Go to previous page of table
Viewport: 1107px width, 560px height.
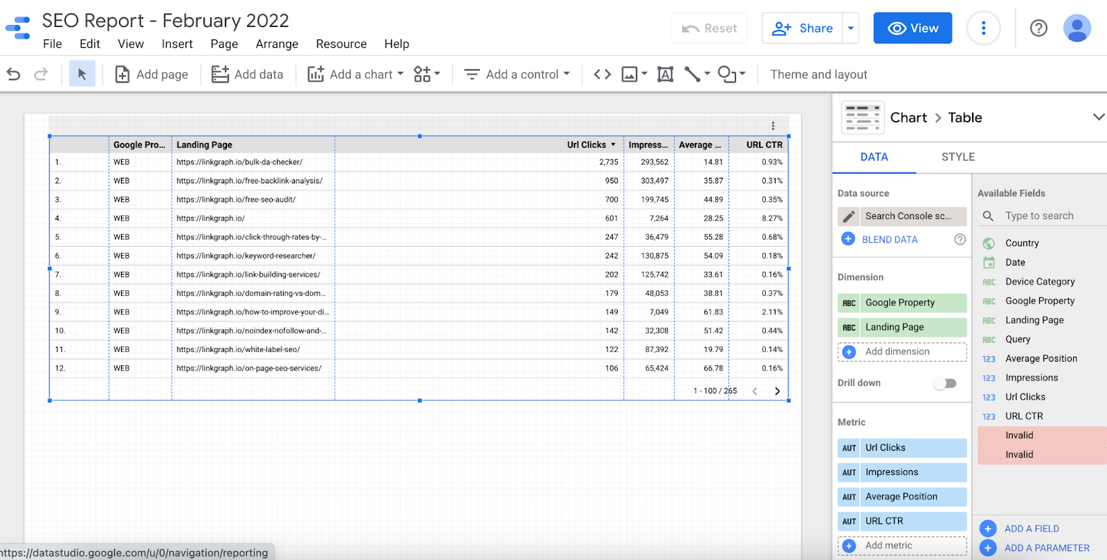click(755, 391)
